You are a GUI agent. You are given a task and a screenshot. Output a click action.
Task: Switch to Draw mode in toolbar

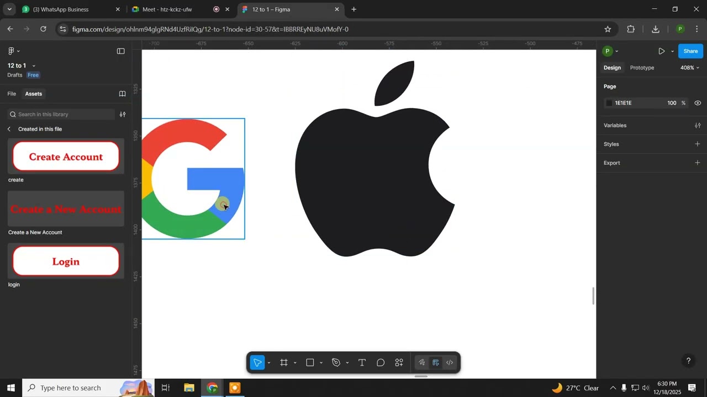pos(421,362)
